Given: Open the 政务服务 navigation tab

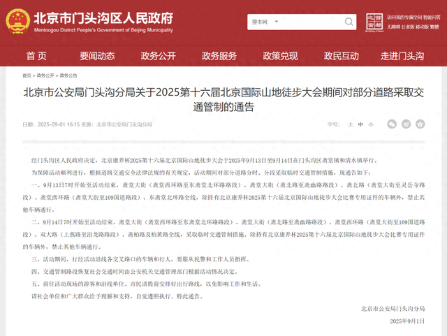Looking at the screenshot, I should click(x=219, y=56).
